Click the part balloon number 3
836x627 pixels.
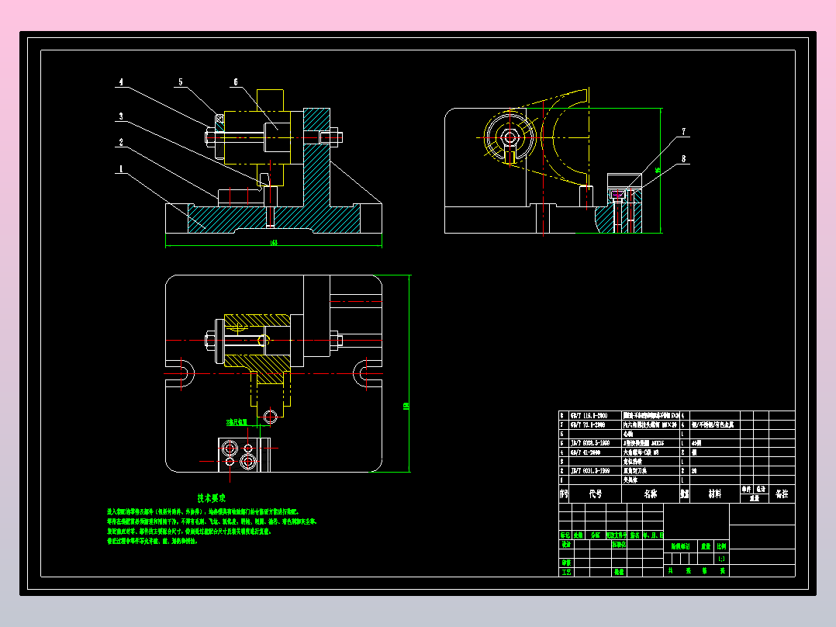[x=121, y=116]
